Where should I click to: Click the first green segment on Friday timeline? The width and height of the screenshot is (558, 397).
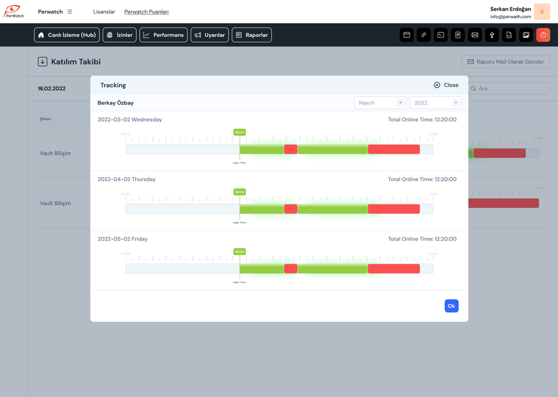pyautogui.click(x=262, y=269)
